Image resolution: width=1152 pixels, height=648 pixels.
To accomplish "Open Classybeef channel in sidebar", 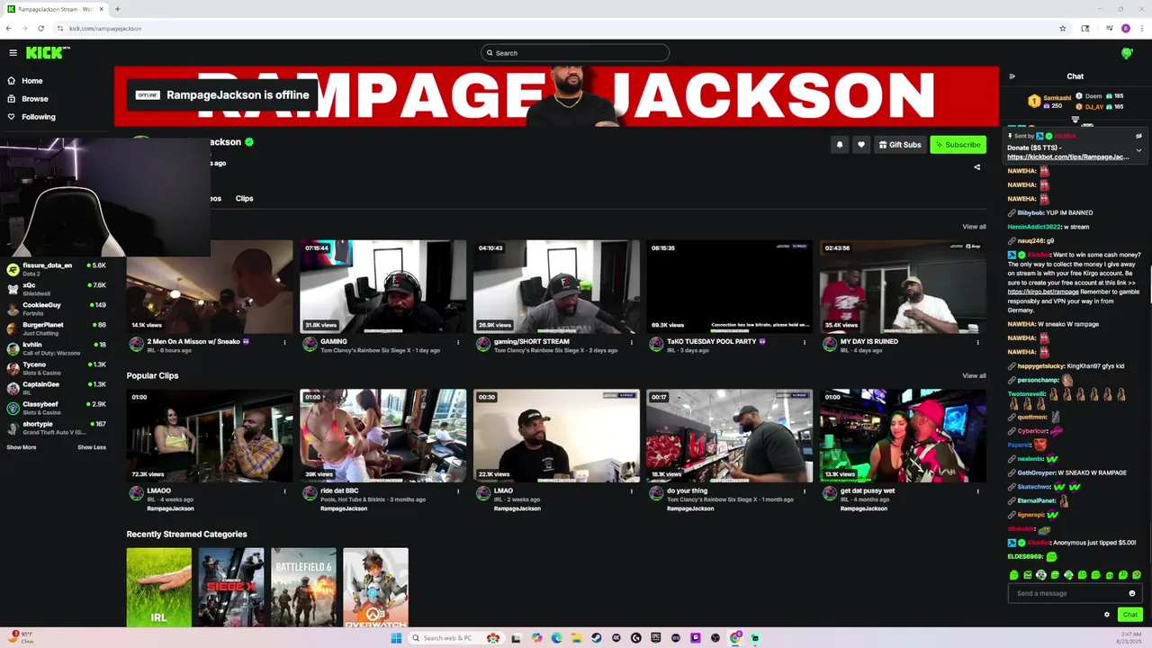I will tap(56, 407).
